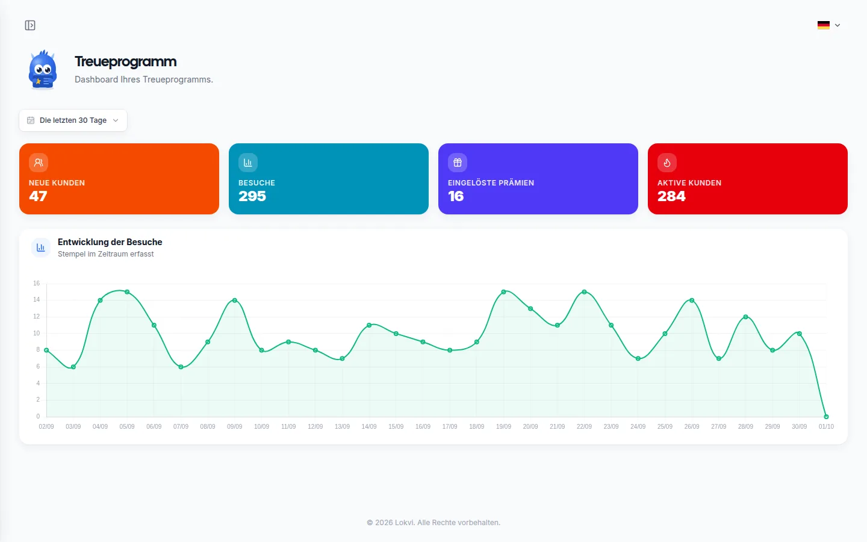Click the chart data point for 01/10
Viewport: 867px width, 542px height.
click(x=826, y=417)
